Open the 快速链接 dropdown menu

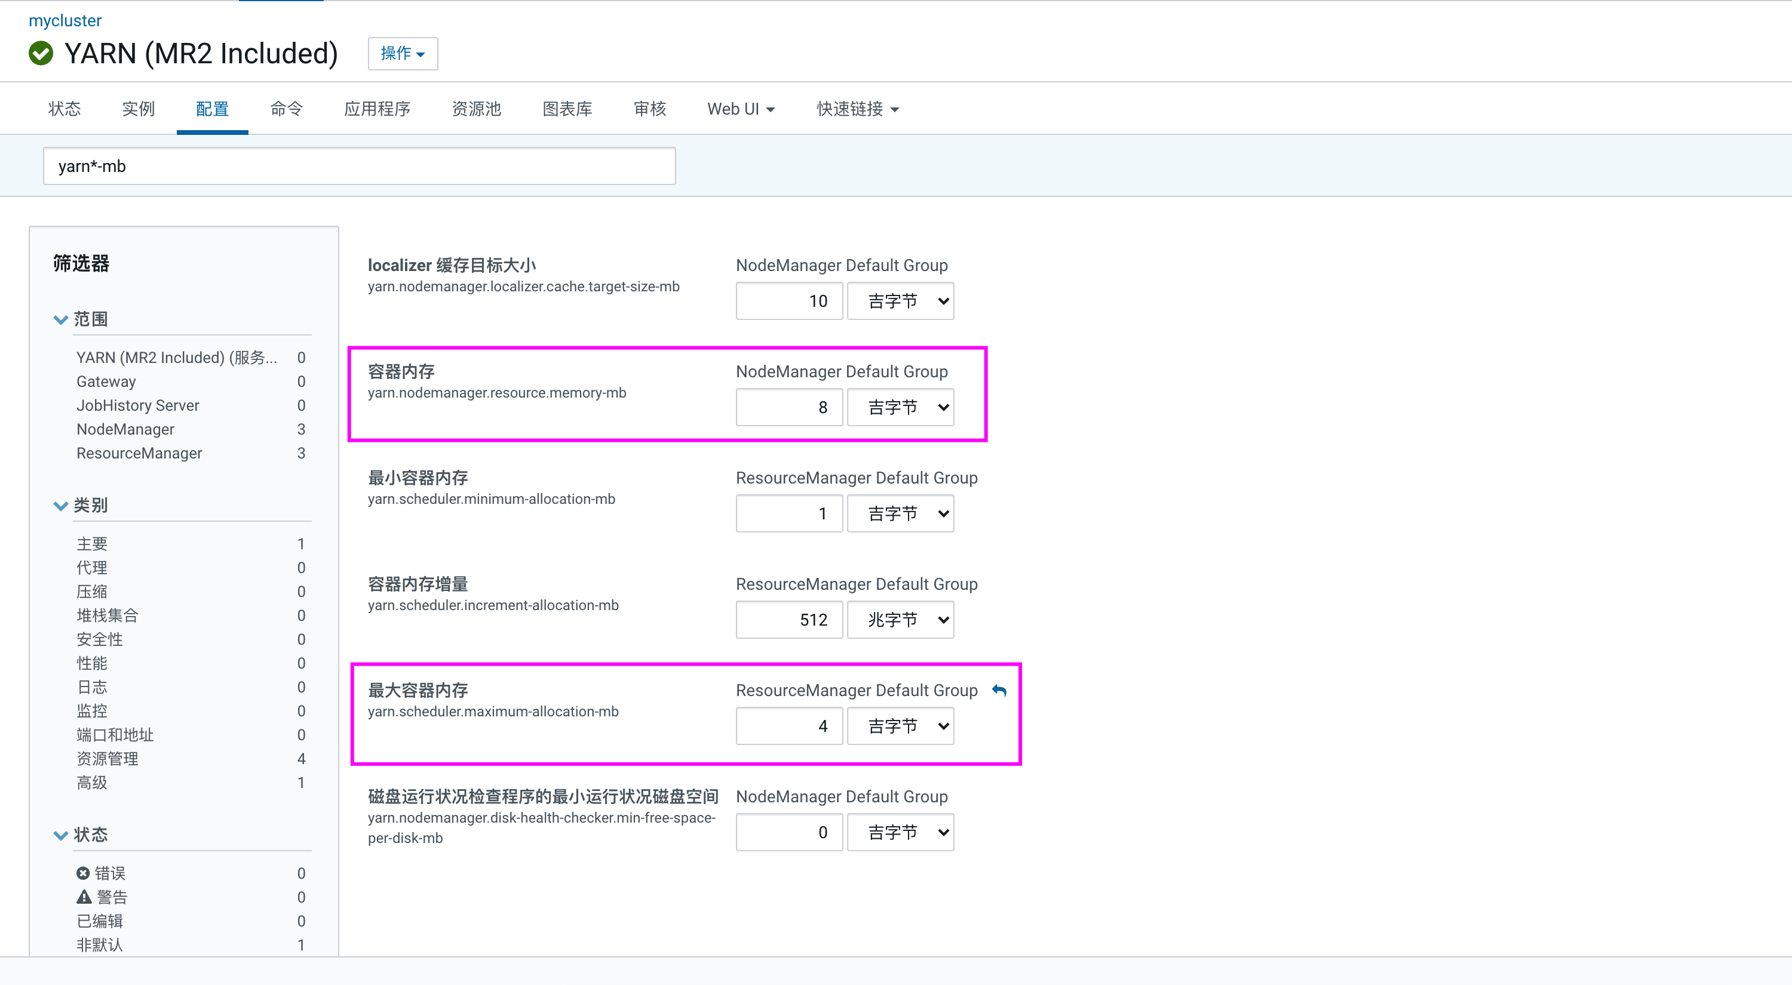point(857,109)
